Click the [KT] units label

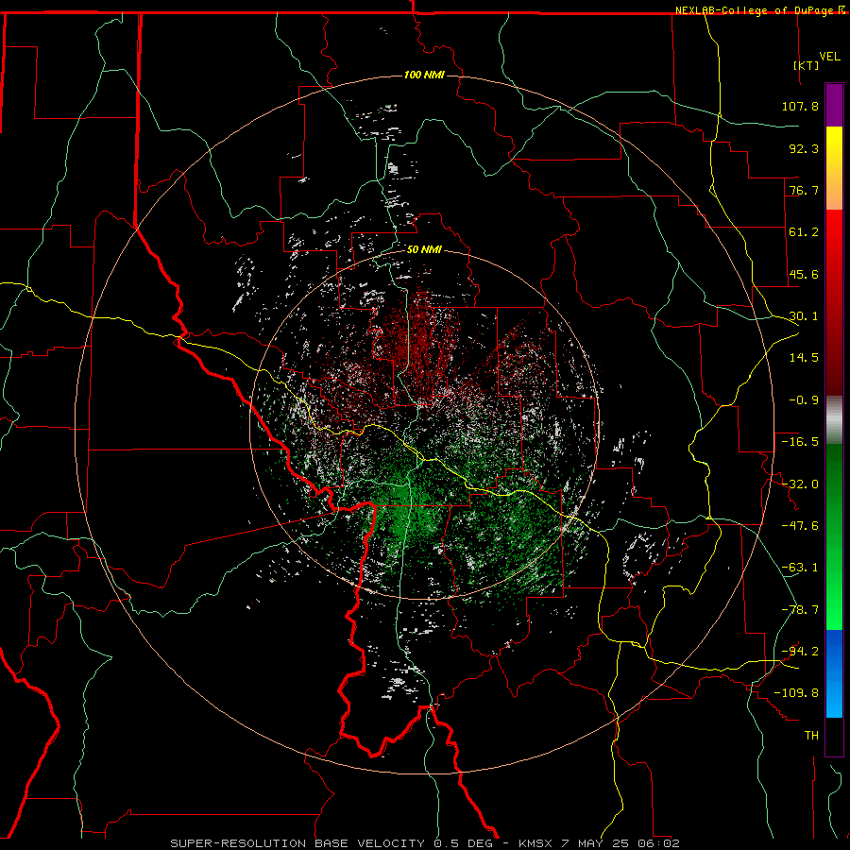pyautogui.click(x=807, y=65)
